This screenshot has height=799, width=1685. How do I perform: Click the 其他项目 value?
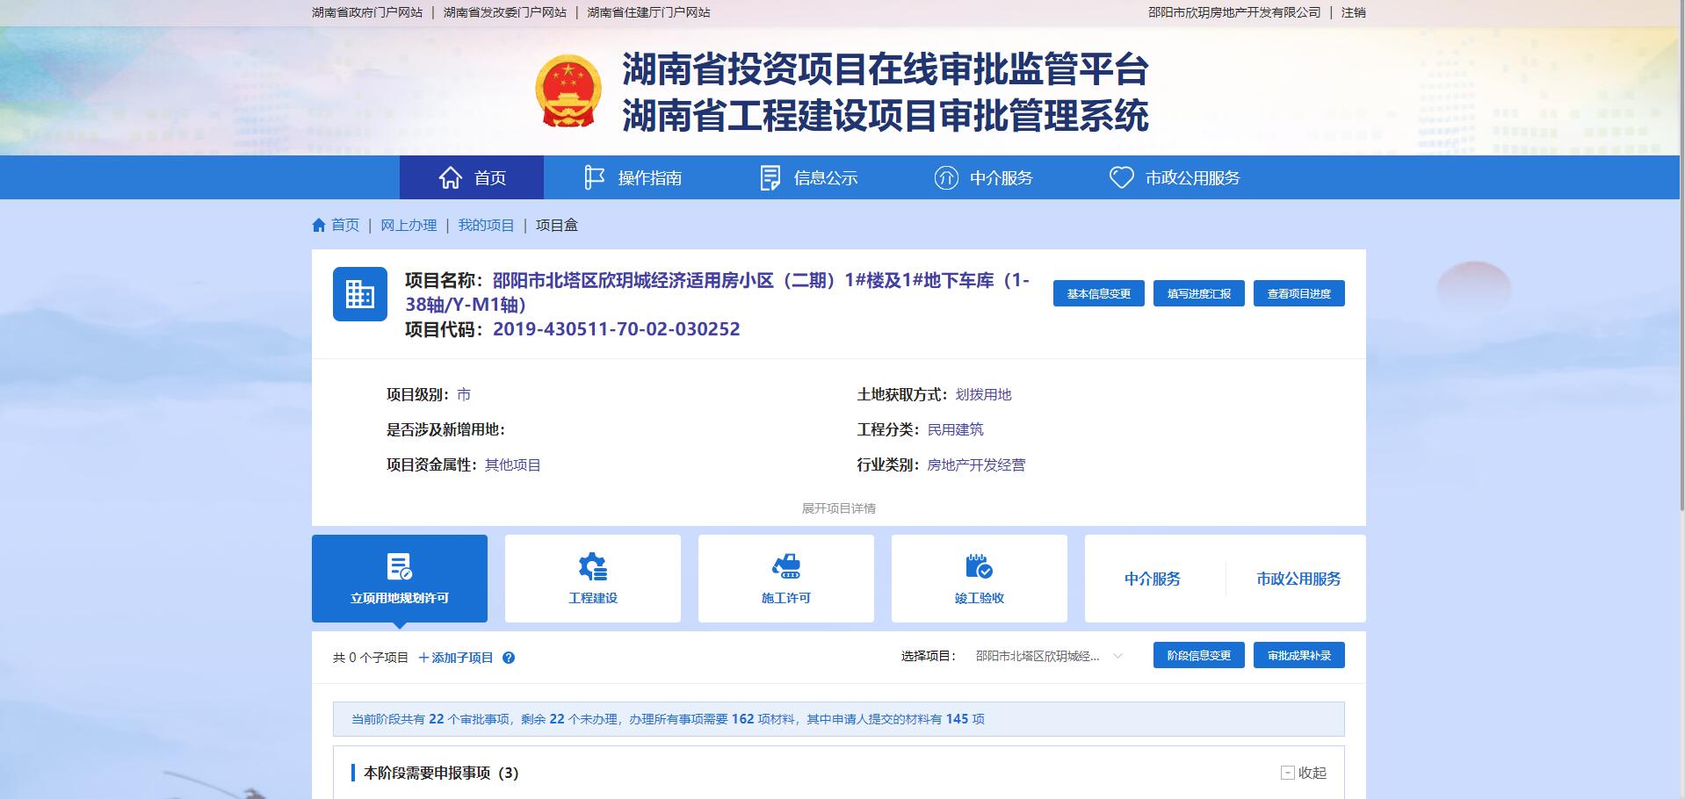click(513, 465)
